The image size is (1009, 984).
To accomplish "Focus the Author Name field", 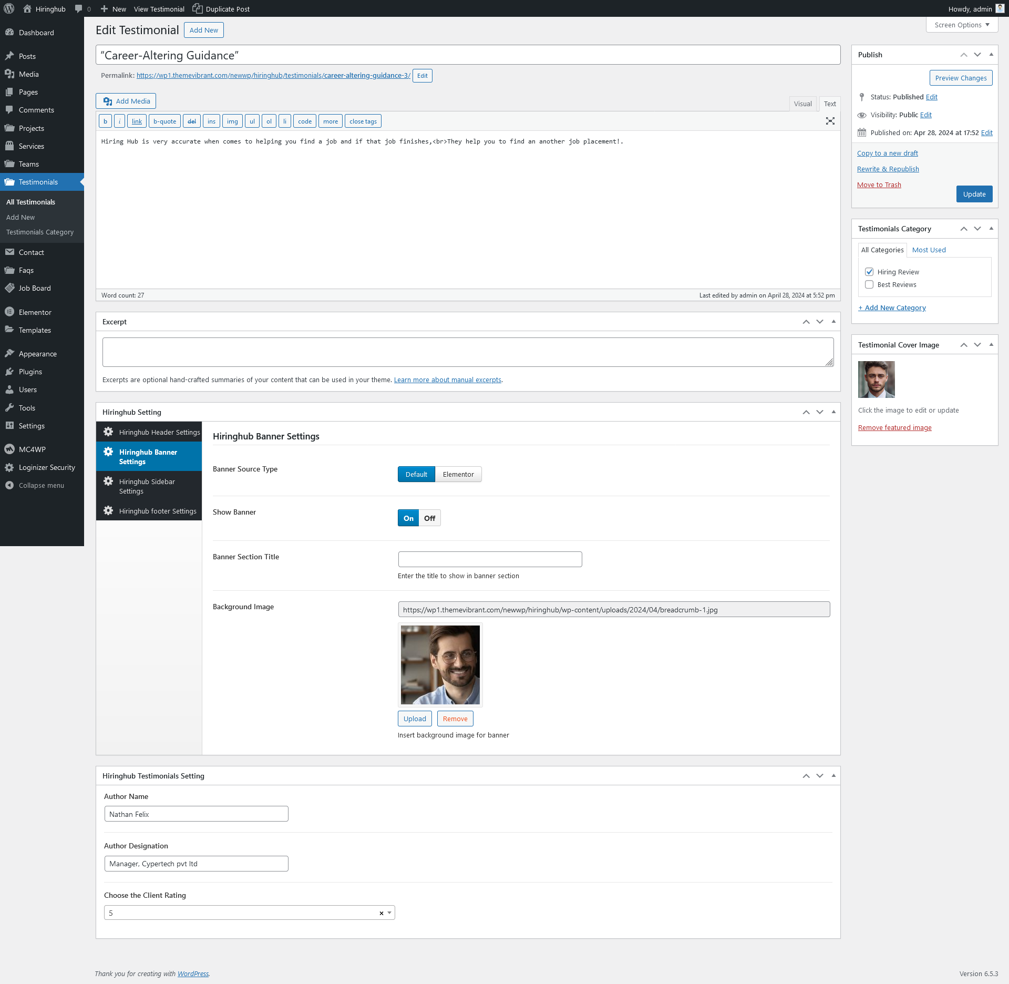I will pyautogui.click(x=196, y=814).
